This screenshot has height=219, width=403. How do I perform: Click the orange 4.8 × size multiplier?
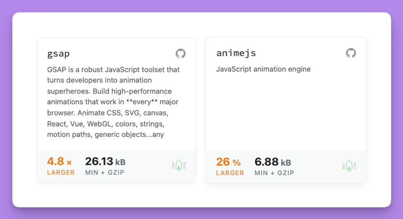56,162
